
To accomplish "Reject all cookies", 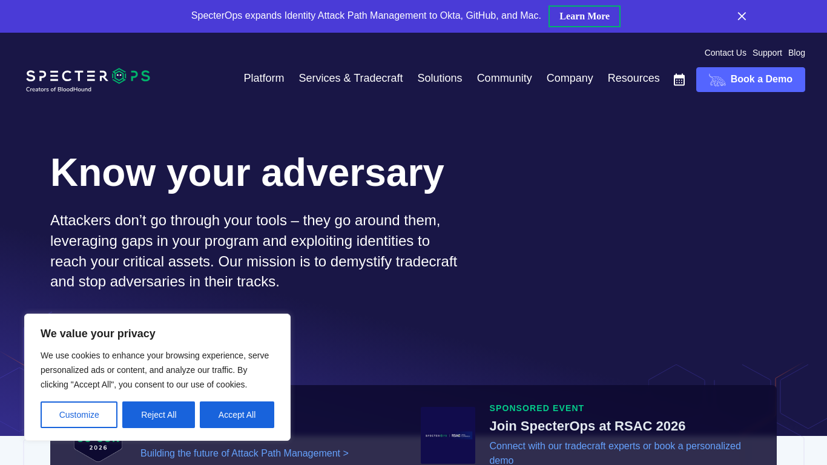I will (159, 415).
